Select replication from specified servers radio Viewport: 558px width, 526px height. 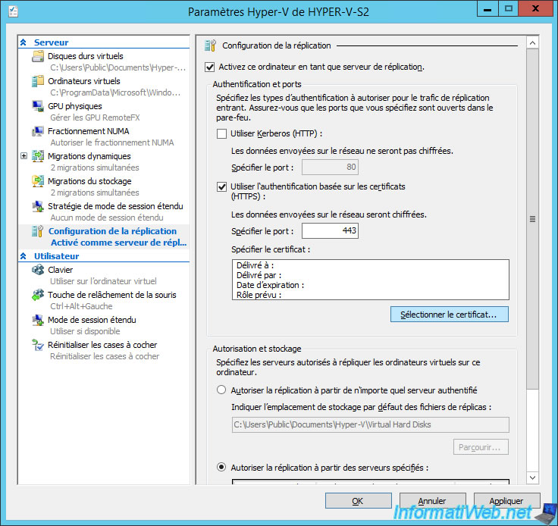click(x=221, y=468)
